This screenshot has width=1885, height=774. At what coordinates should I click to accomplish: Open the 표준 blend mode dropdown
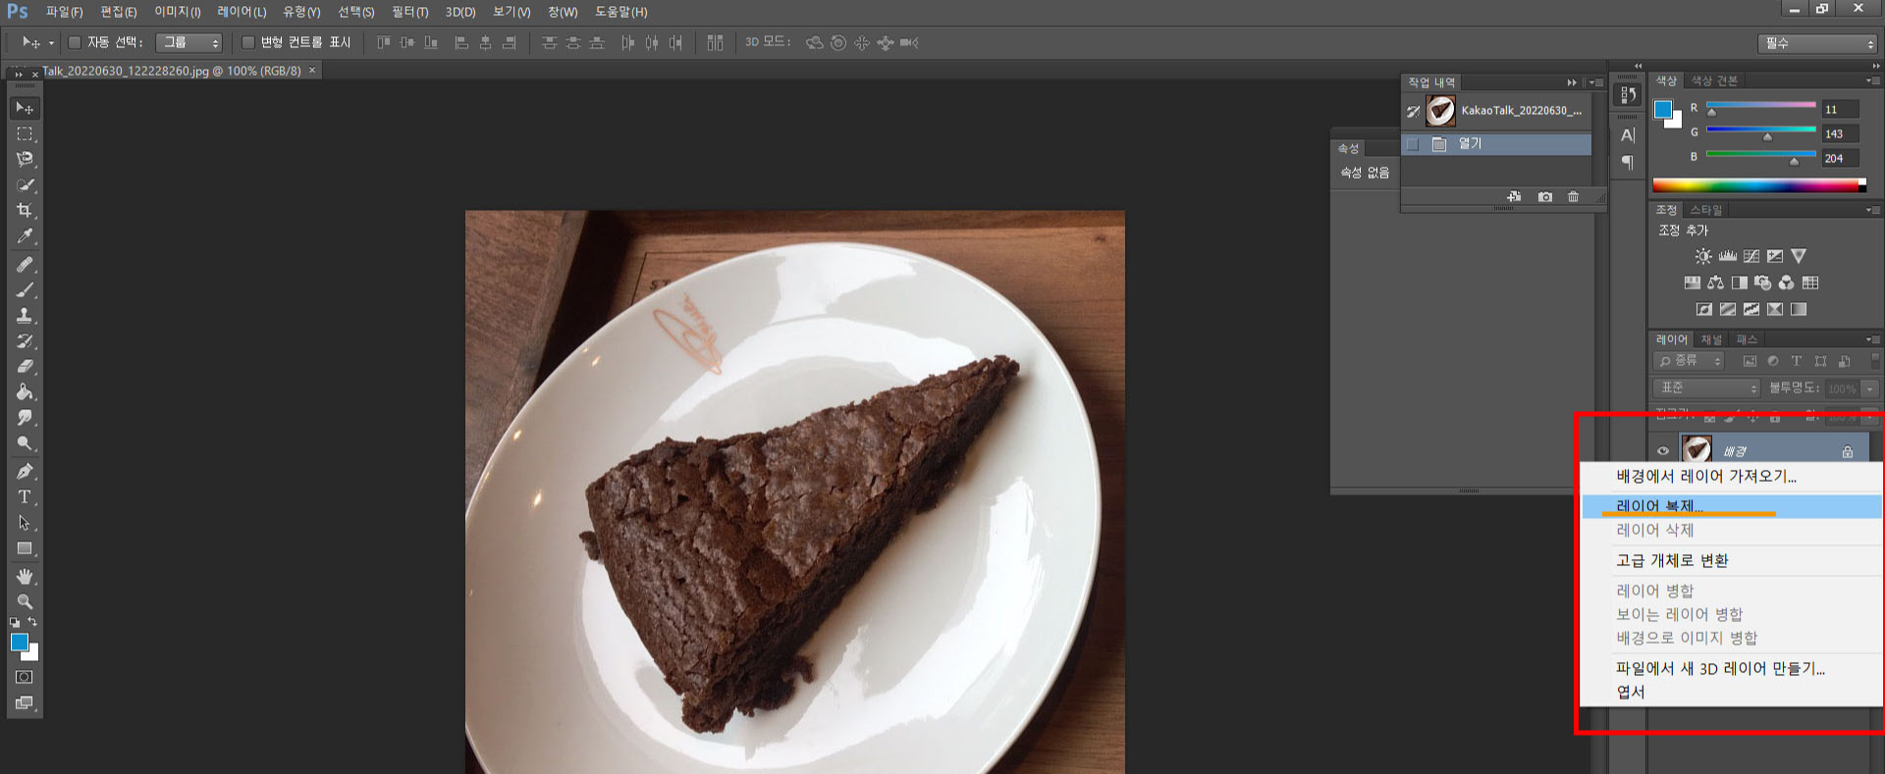point(1707,388)
